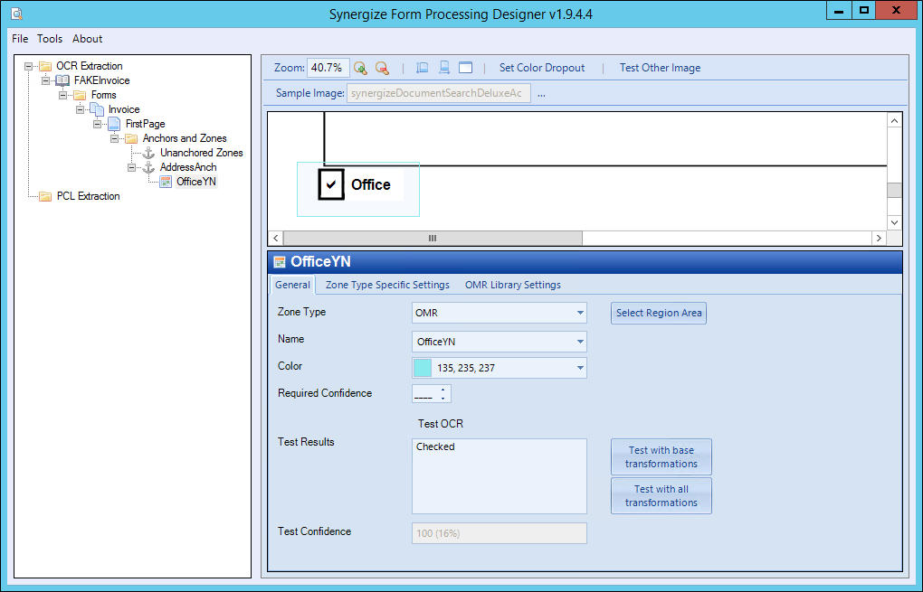The width and height of the screenshot is (923, 592).
Task: Increase the Required Confidence value
Action: click(443, 390)
